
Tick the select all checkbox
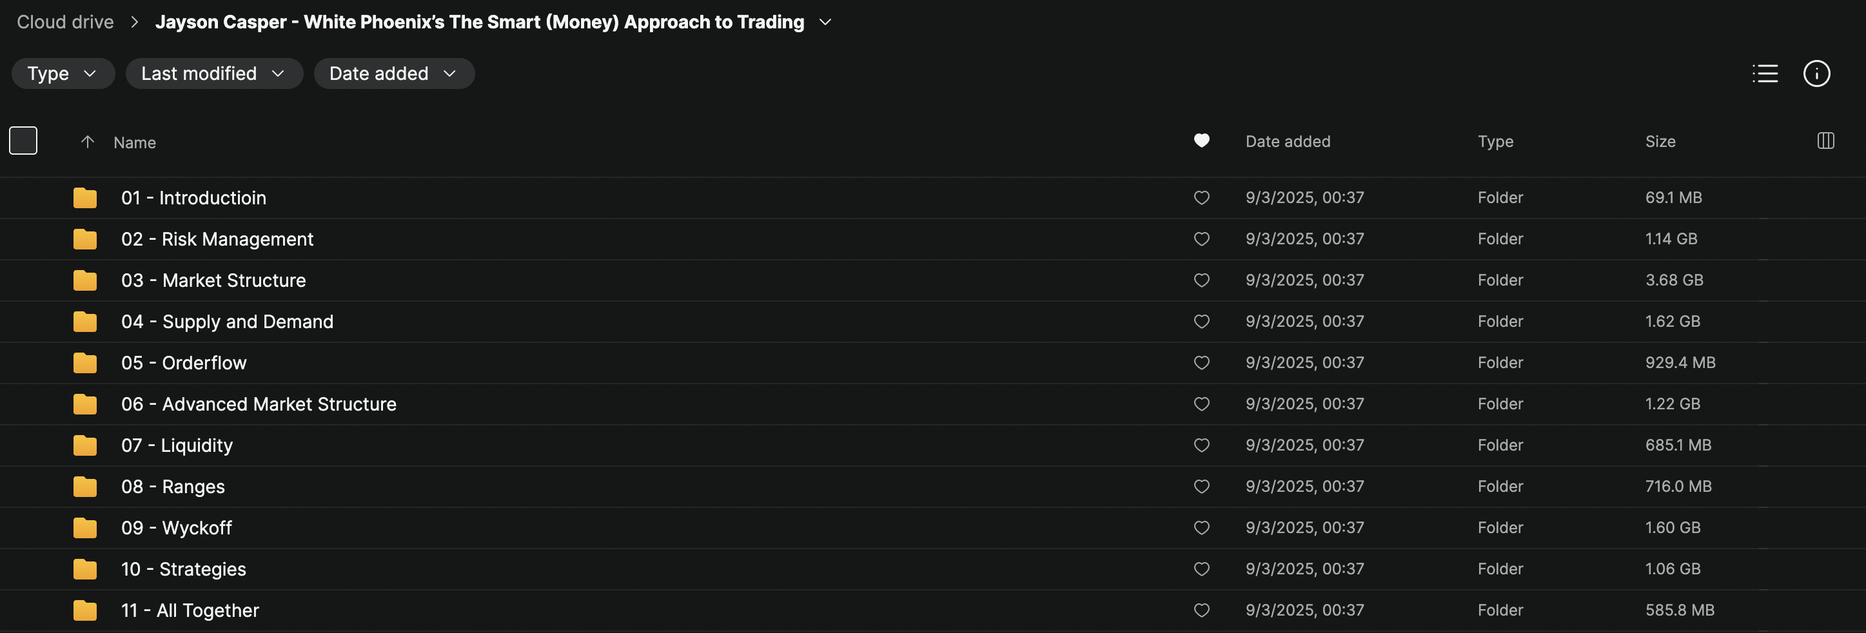(x=23, y=141)
